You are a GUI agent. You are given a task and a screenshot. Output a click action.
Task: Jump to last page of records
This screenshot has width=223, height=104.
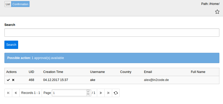click(108, 93)
